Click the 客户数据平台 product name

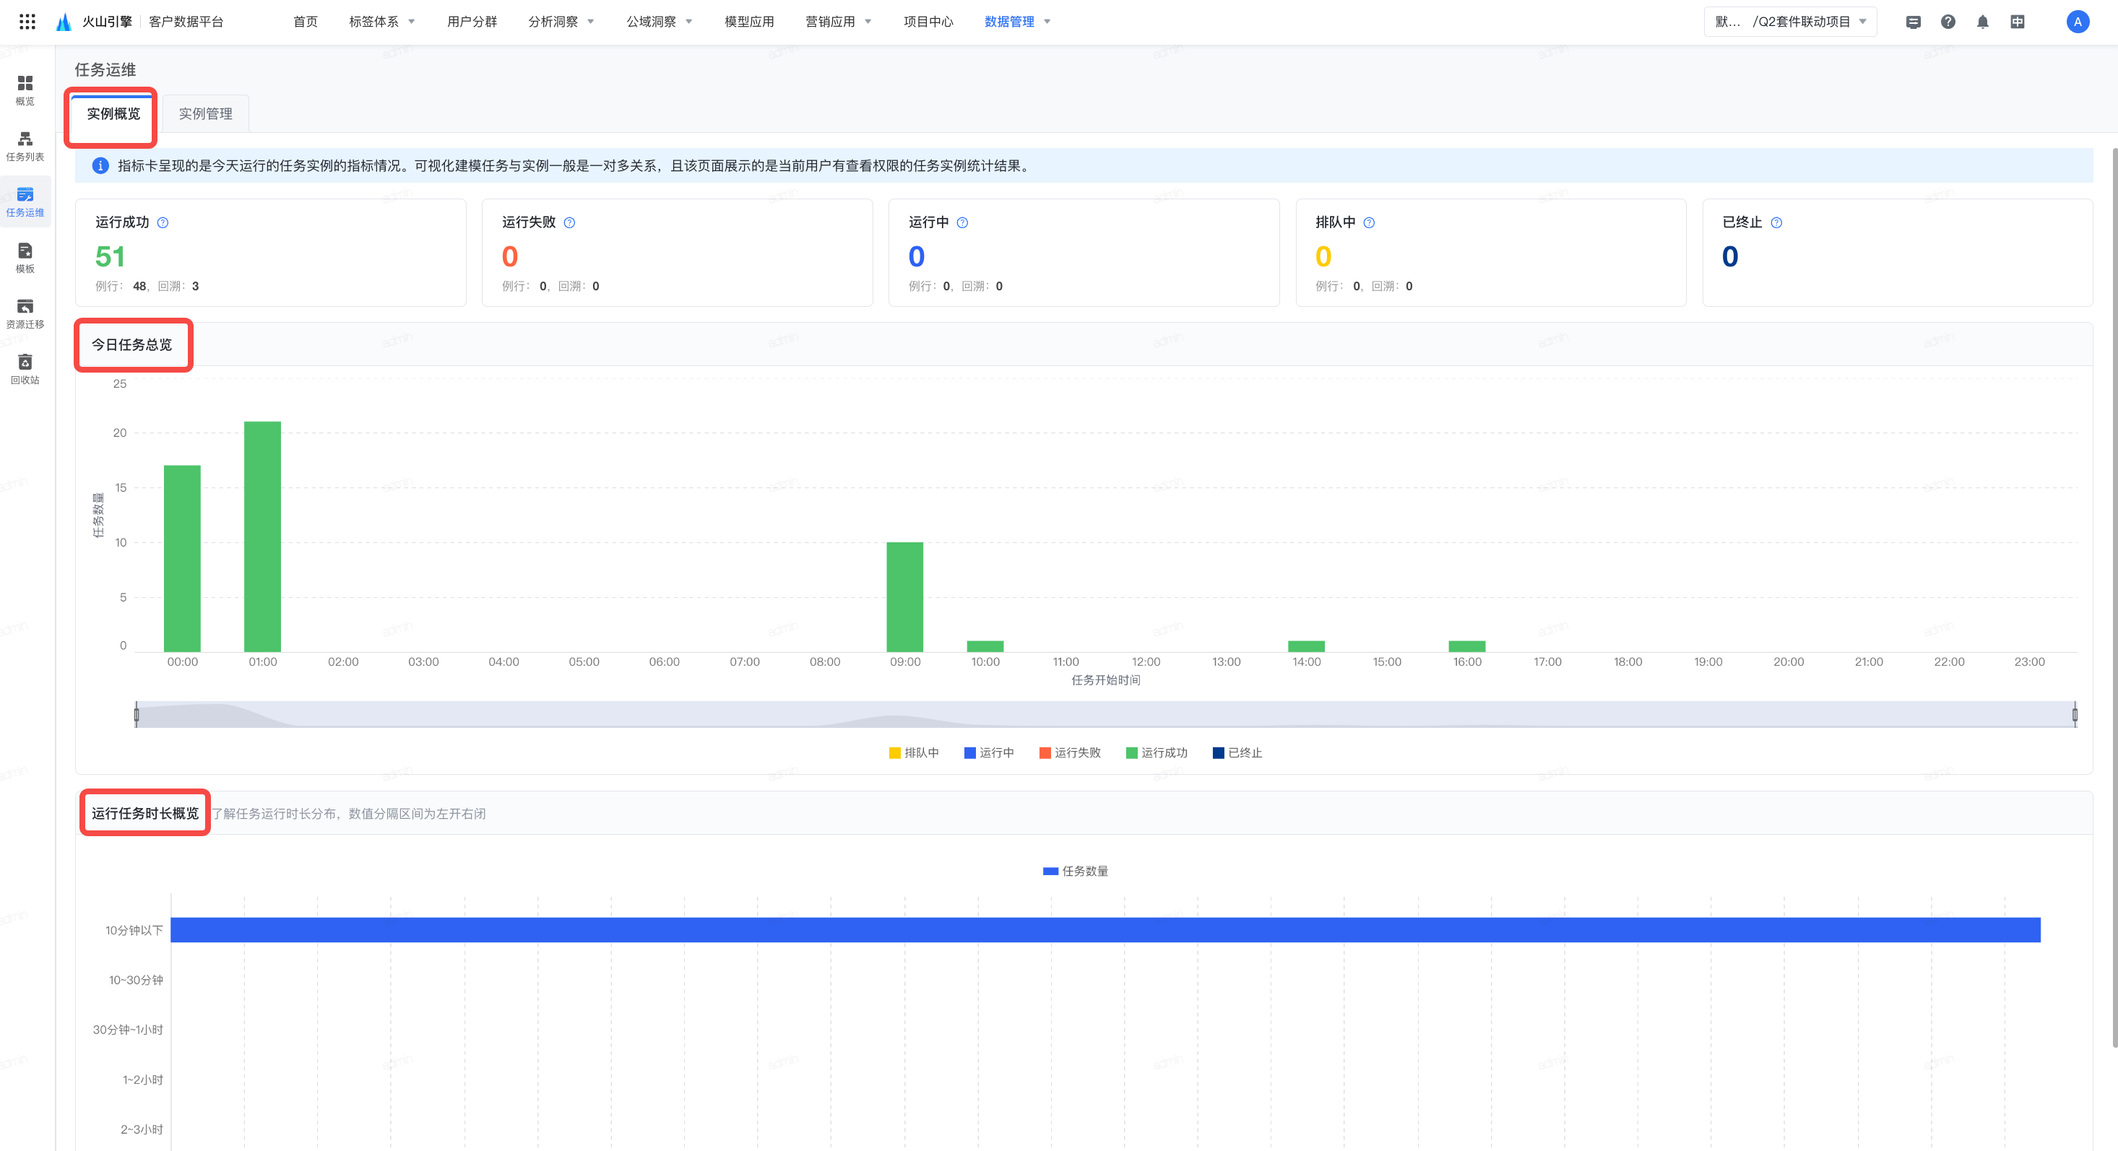coord(186,22)
